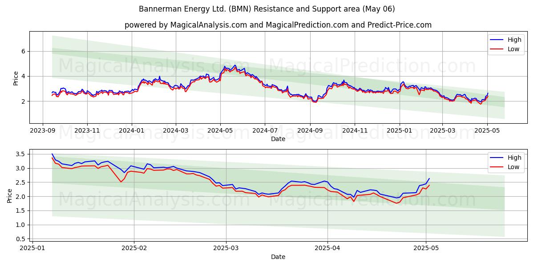Click the final May 2025 data point of the lower chart's High line
Screen dimensions: 534x267
(x=429, y=178)
